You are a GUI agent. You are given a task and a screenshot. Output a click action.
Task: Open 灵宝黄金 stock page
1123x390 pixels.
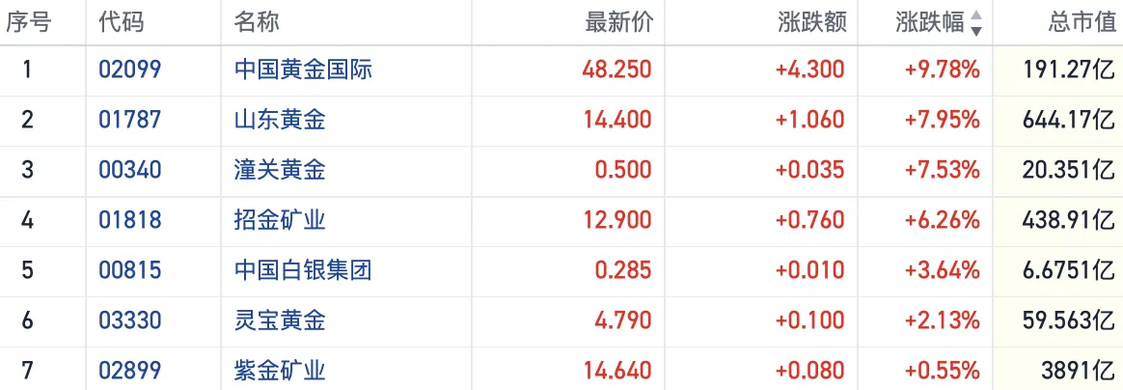tap(280, 320)
